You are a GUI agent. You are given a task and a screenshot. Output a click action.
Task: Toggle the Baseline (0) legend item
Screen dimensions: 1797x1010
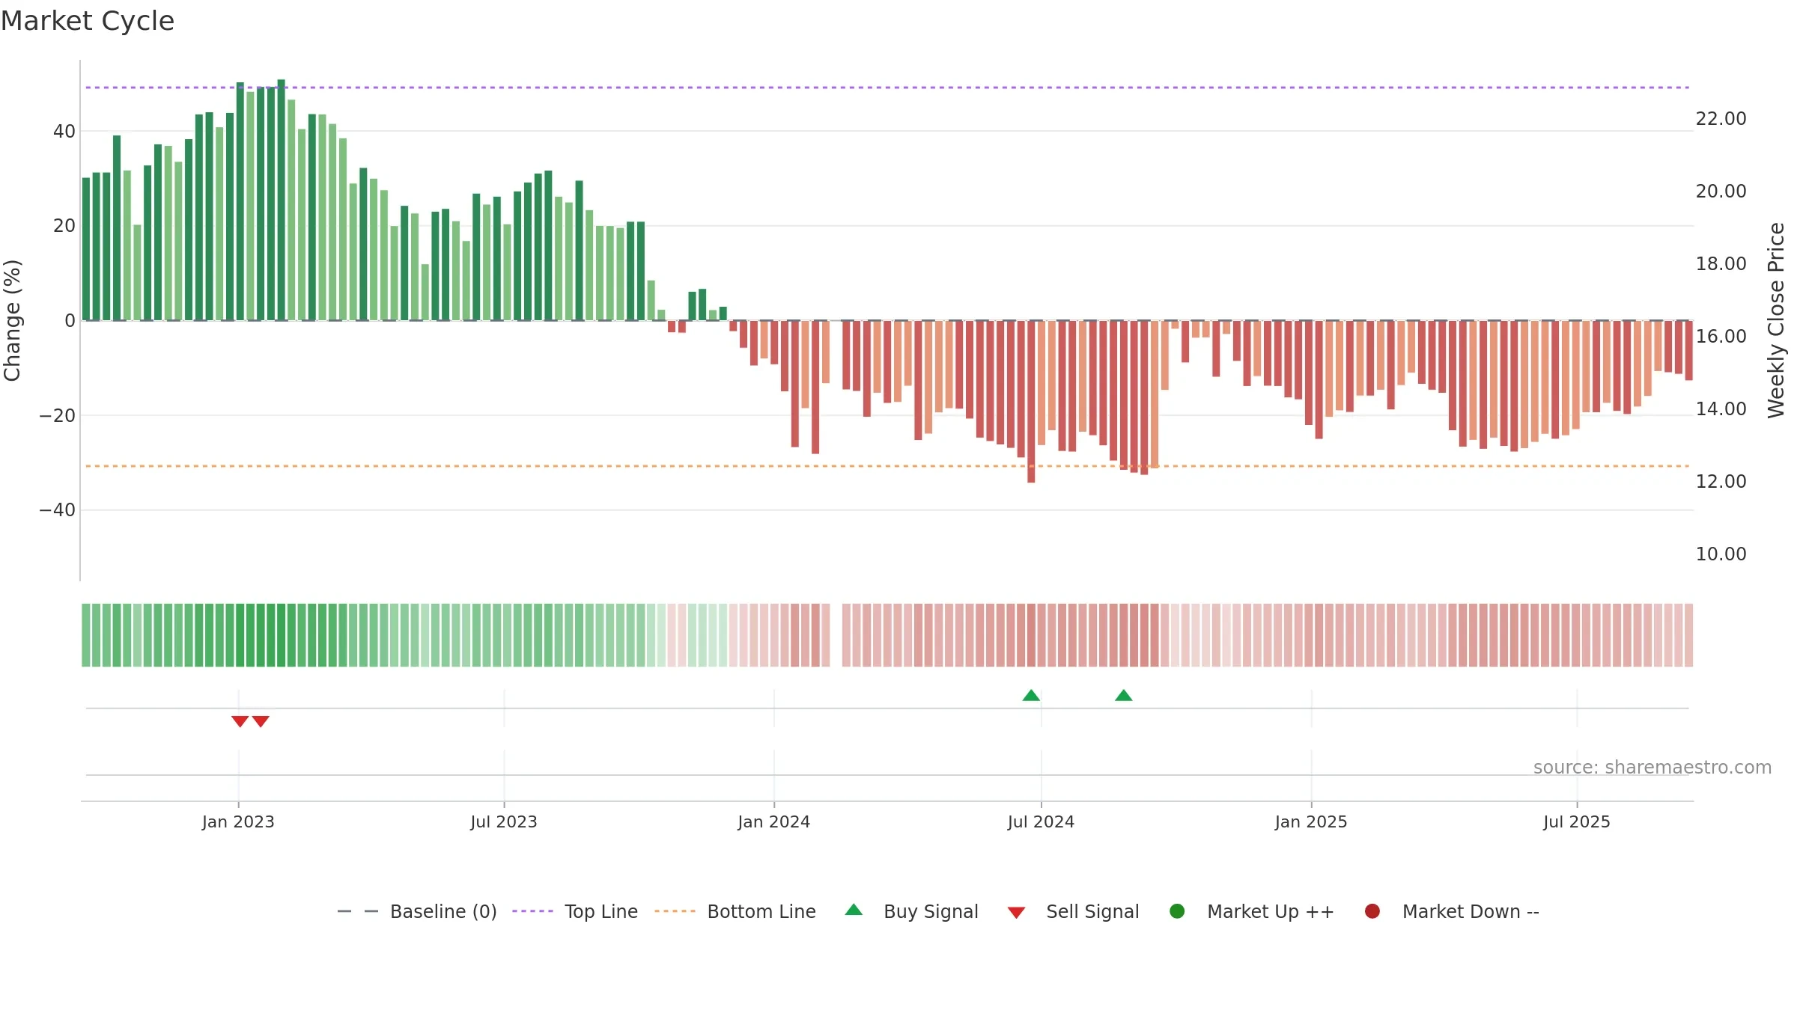[x=417, y=911]
